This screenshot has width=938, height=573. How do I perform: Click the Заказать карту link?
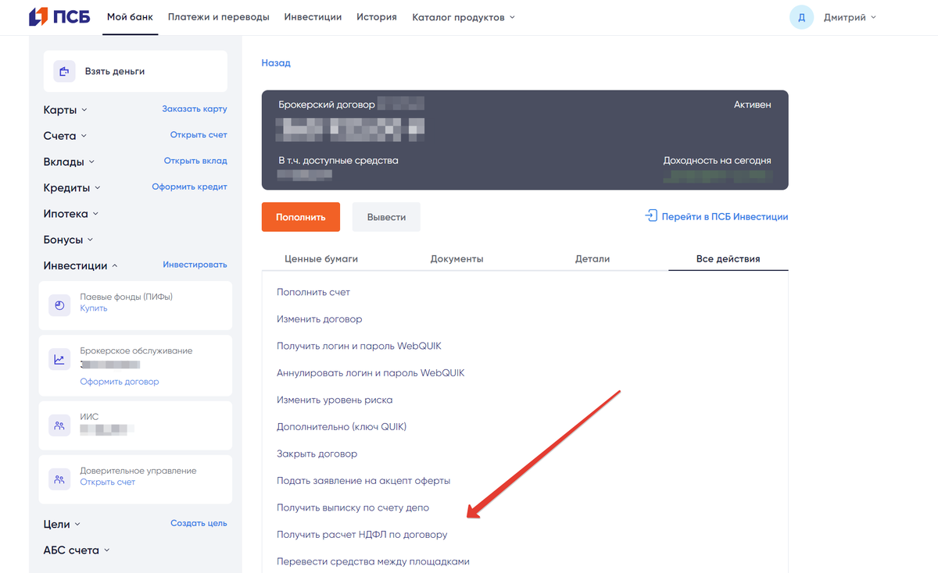point(195,109)
